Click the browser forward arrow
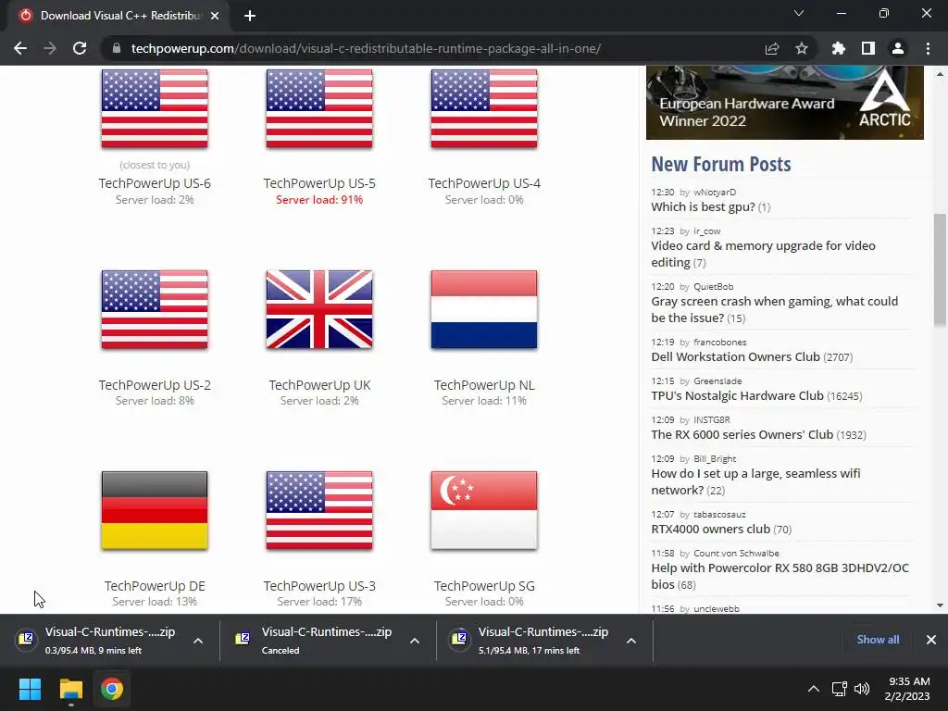The image size is (948, 711). click(50, 48)
